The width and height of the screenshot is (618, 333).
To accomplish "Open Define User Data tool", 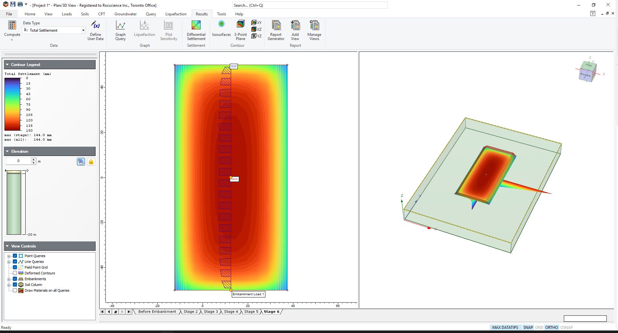I will (96, 30).
